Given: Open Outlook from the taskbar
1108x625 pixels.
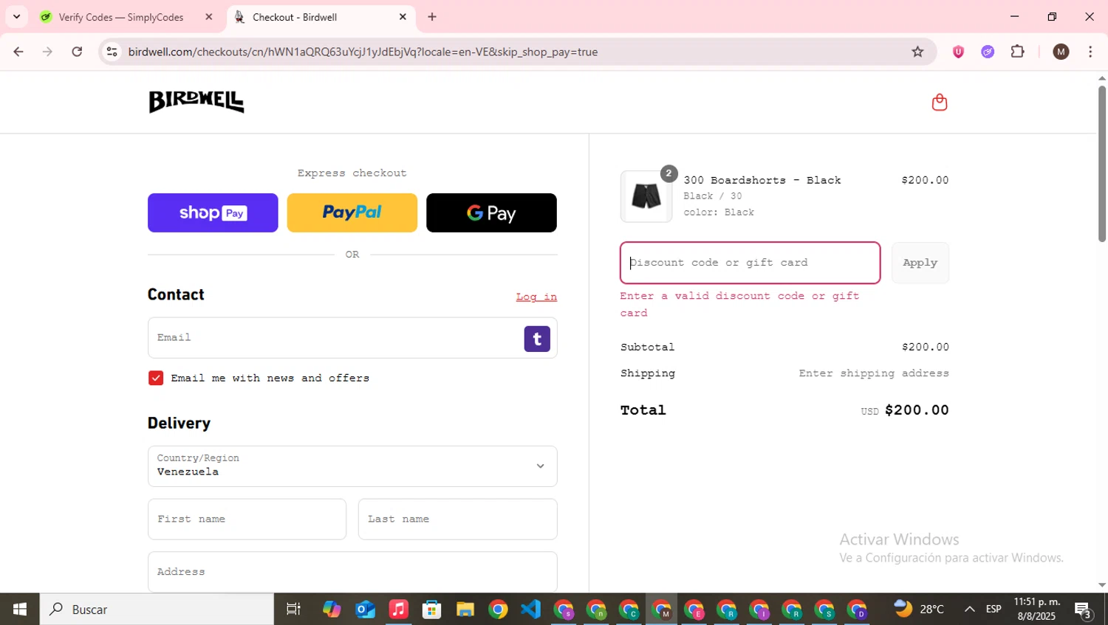Looking at the screenshot, I should [x=366, y=610].
